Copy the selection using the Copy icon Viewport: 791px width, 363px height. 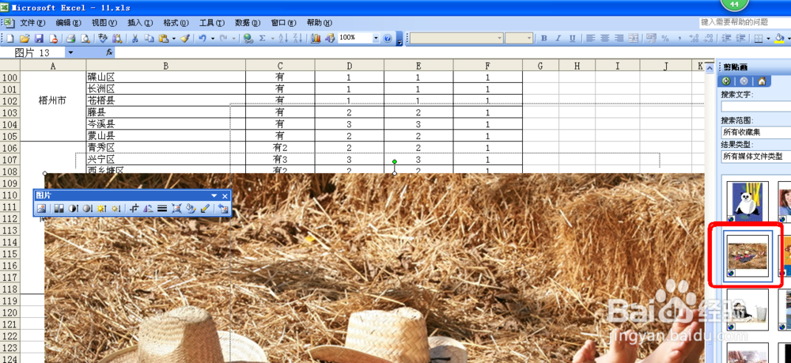tap(149, 38)
